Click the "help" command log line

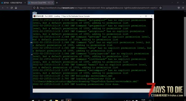click(x=92, y=49)
